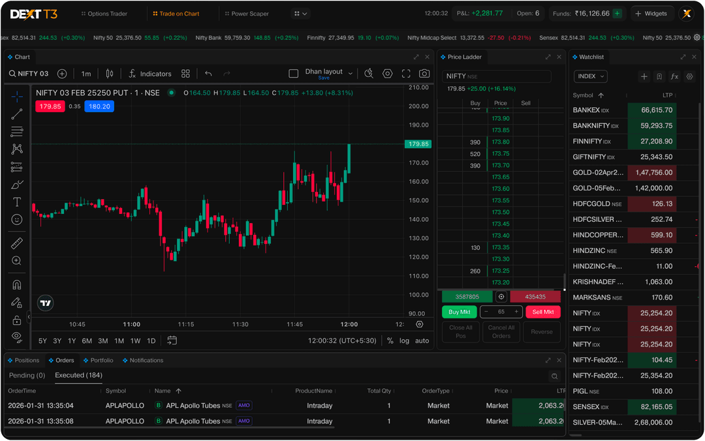Click the Cancel All Orders button

501,331
